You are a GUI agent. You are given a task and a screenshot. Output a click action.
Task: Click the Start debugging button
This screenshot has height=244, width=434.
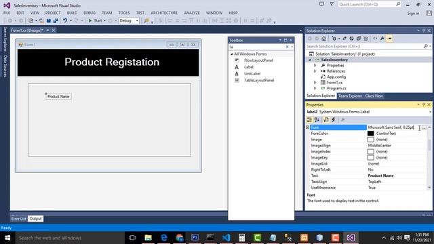coord(95,20)
